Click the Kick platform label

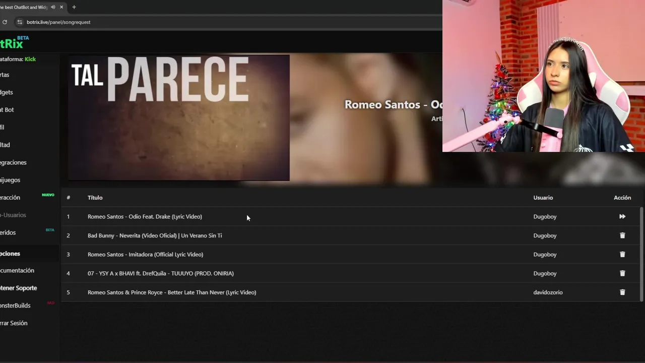click(30, 59)
